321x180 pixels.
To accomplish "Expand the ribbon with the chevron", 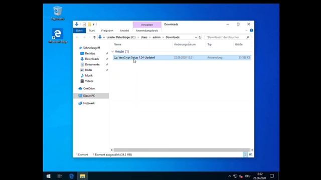I will pos(246,30).
